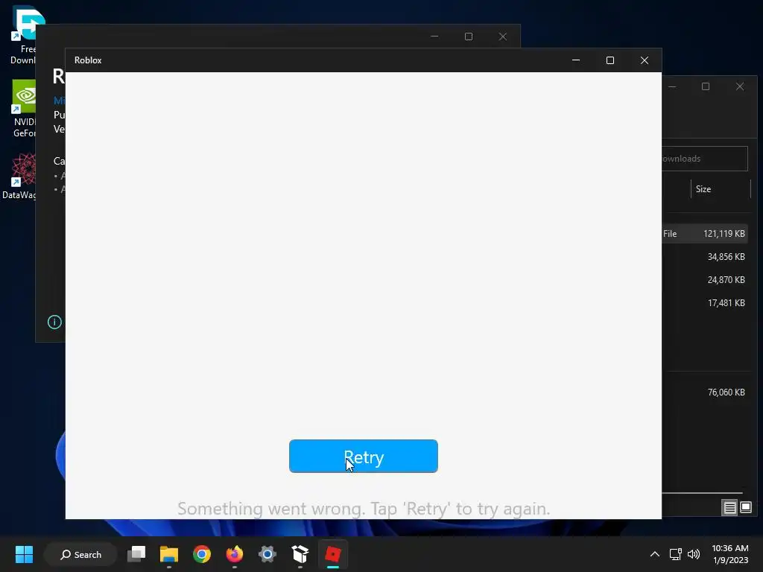763x572 pixels.
Task: Switch File Explorer to large icons view
Action: (745, 508)
